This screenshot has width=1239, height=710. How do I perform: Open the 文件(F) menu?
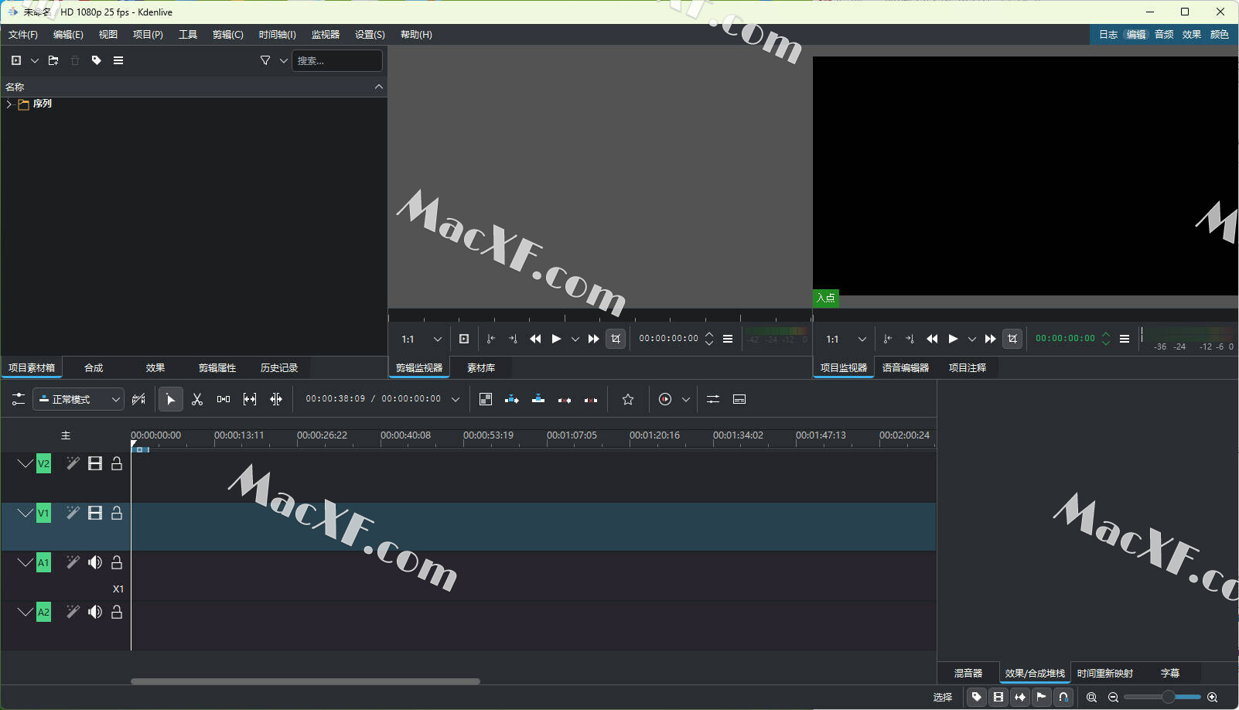[x=23, y=35]
